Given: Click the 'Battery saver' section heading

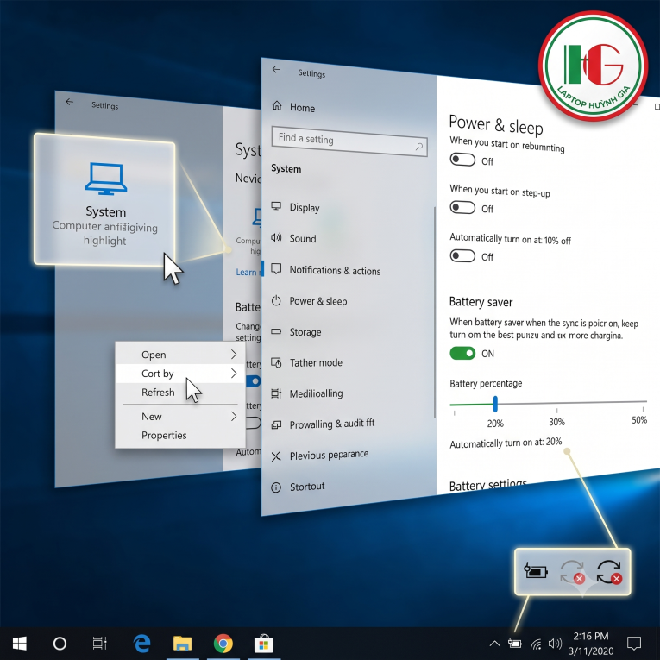Looking at the screenshot, I should pos(481,302).
